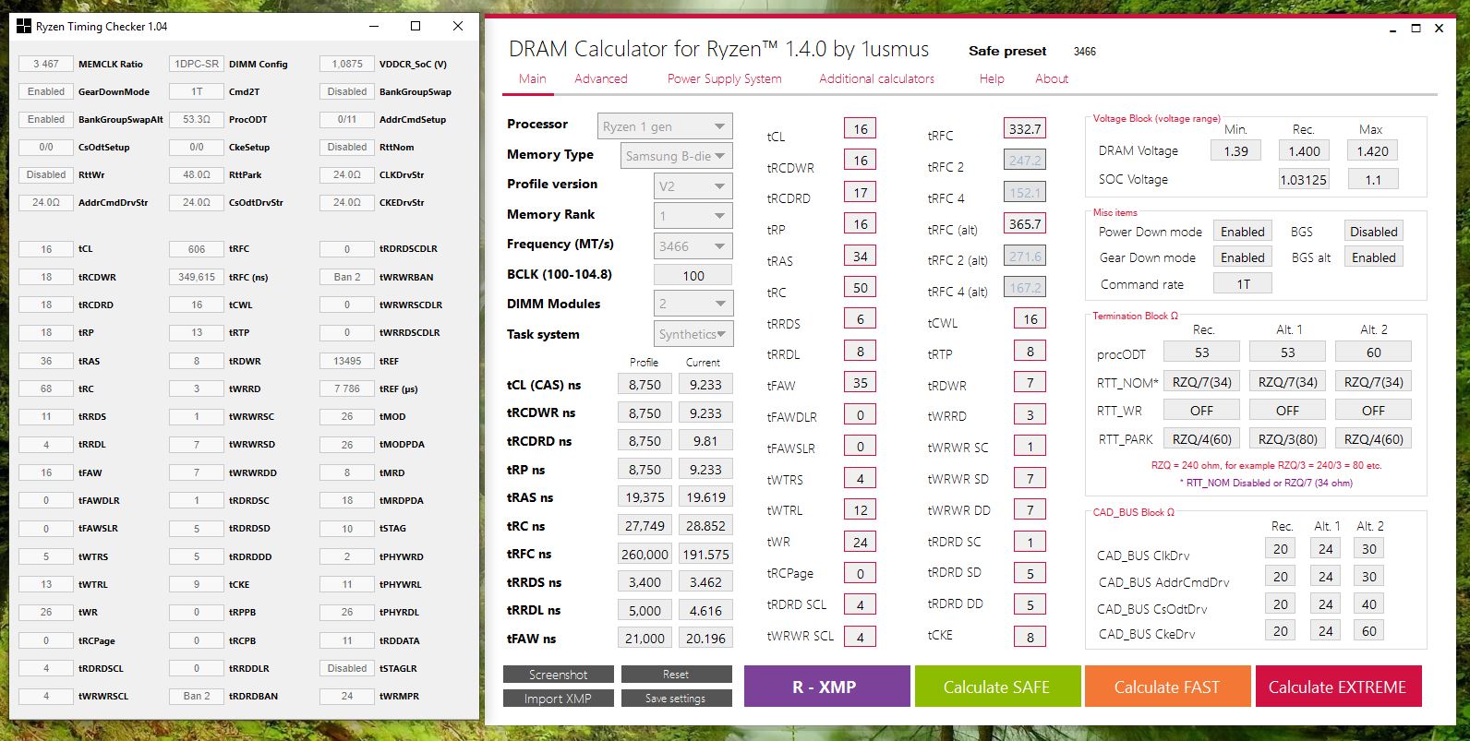The height and width of the screenshot is (741, 1470).
Task: Select the BGS alt Enabled field
Action: 1374,257
